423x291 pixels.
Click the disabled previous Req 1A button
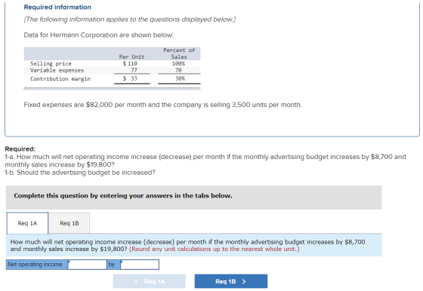(x=150, y=281)
